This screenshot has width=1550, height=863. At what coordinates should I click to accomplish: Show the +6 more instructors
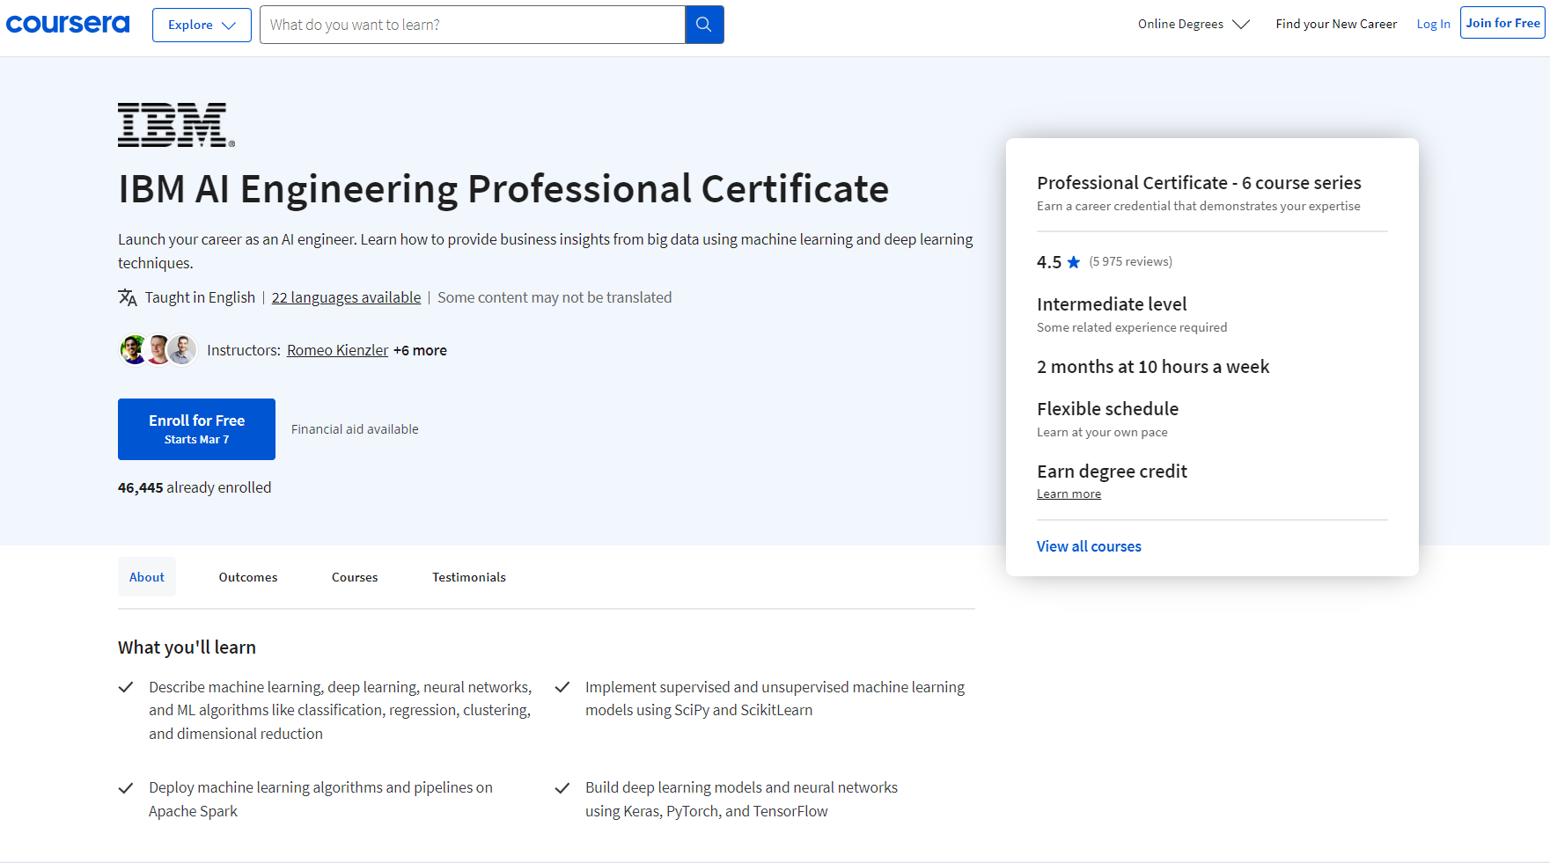(420, 350)
